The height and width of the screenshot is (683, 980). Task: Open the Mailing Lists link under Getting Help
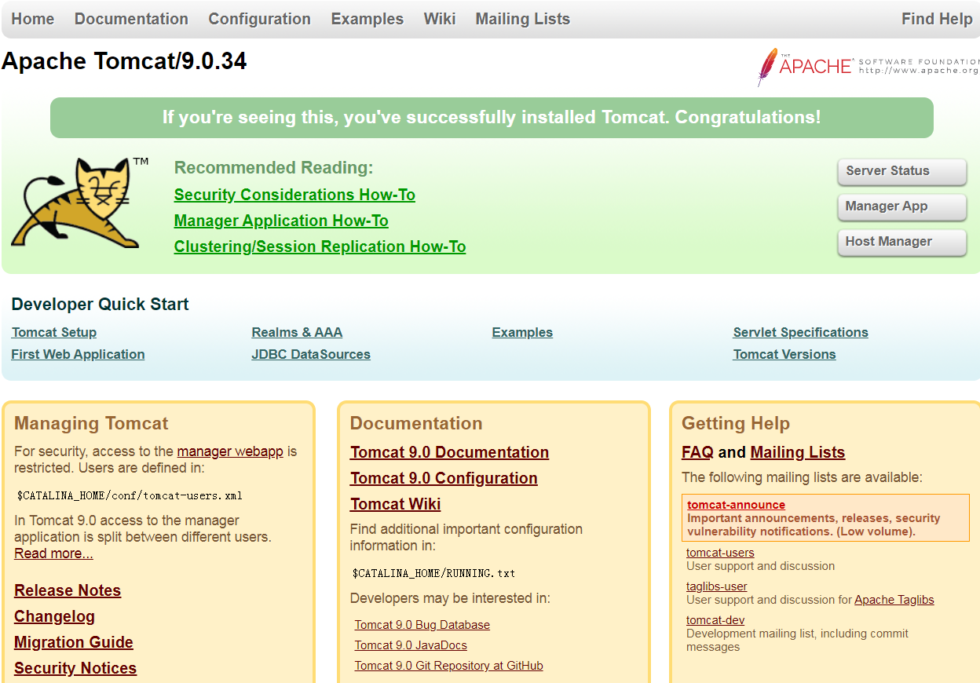pos(798,452)
